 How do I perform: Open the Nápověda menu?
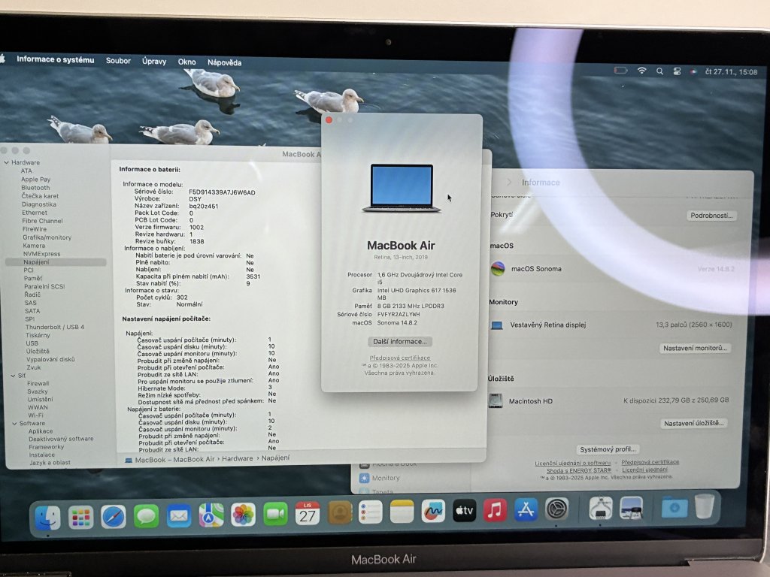(224, 62)
